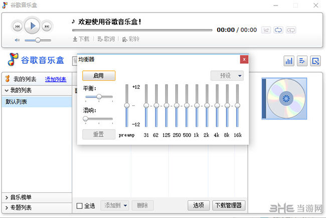Adjust the 31 Hz band slider
Screen dimensions: 326x218
point(146,105)
